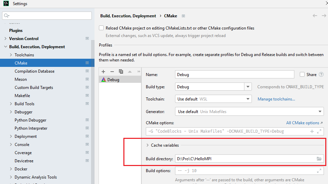Expand the Cache variables section
This screenshot has height=184, width=328.
148,145
